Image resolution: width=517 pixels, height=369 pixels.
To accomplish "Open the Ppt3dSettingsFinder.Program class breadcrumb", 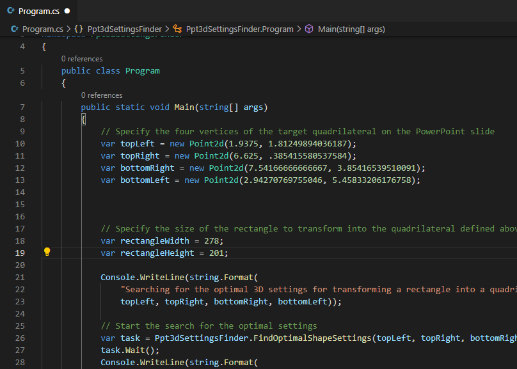I will [240, 29].
